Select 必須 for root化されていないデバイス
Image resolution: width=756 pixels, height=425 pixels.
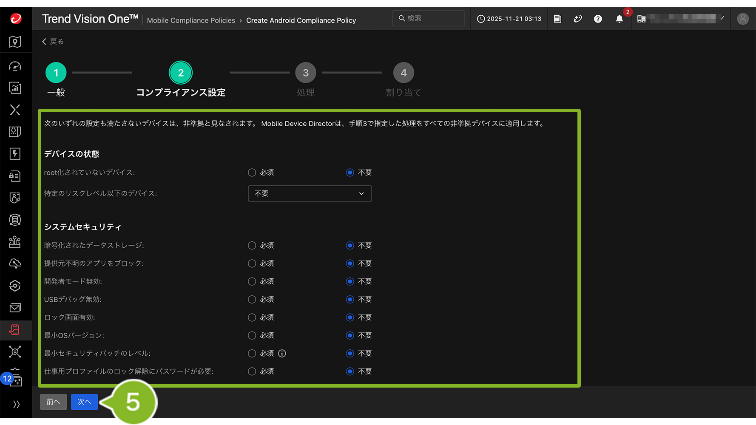[252, 173]
